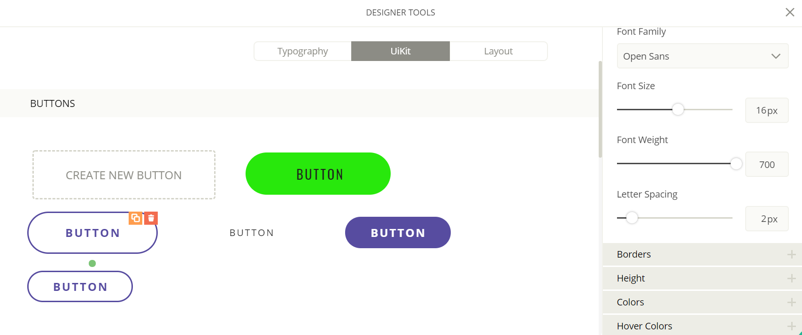Image resolution: width=802 pixels, height=335 pixels.
Task: Close the Designer Tools panel
Action: coord(790,12)
